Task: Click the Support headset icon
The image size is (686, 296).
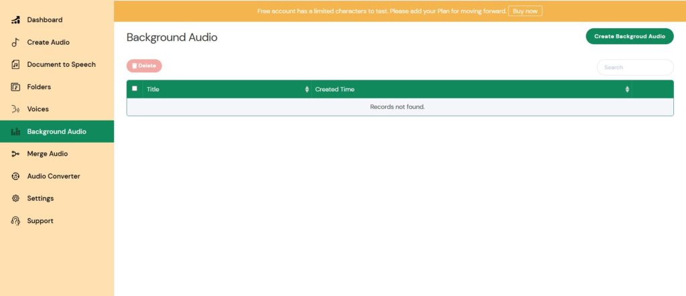Action: [15, 221]
